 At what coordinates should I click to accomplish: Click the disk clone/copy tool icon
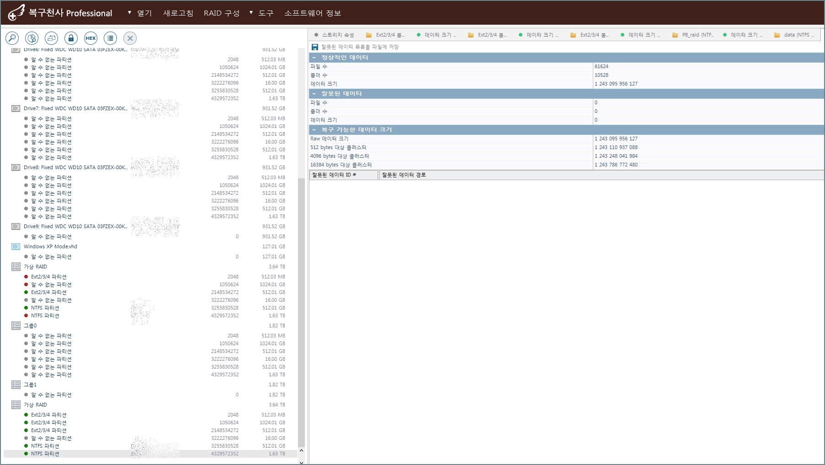[51, 38]
